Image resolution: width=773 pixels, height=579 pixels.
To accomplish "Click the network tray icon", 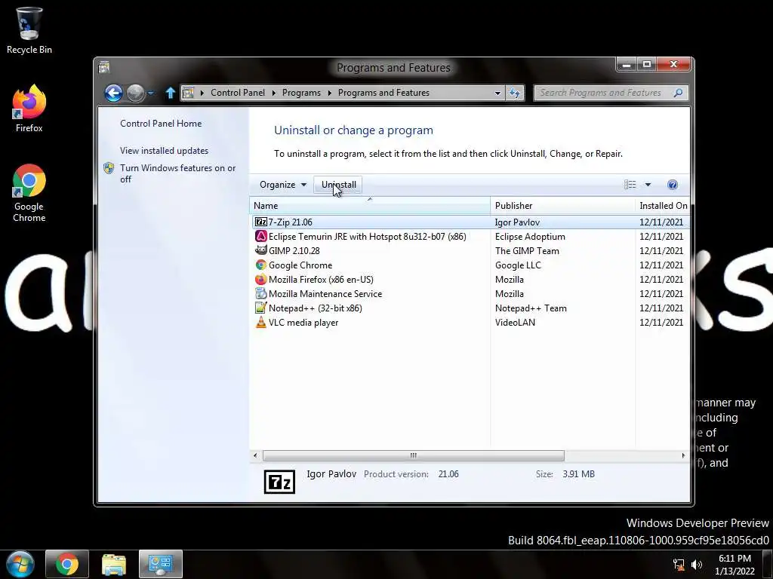I will [x=679, y=564].
